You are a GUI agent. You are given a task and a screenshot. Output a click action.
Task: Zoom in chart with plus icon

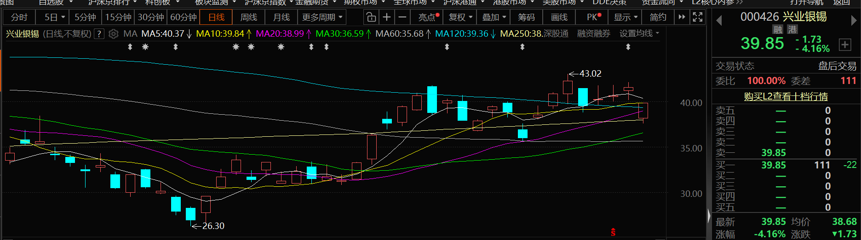387,17
